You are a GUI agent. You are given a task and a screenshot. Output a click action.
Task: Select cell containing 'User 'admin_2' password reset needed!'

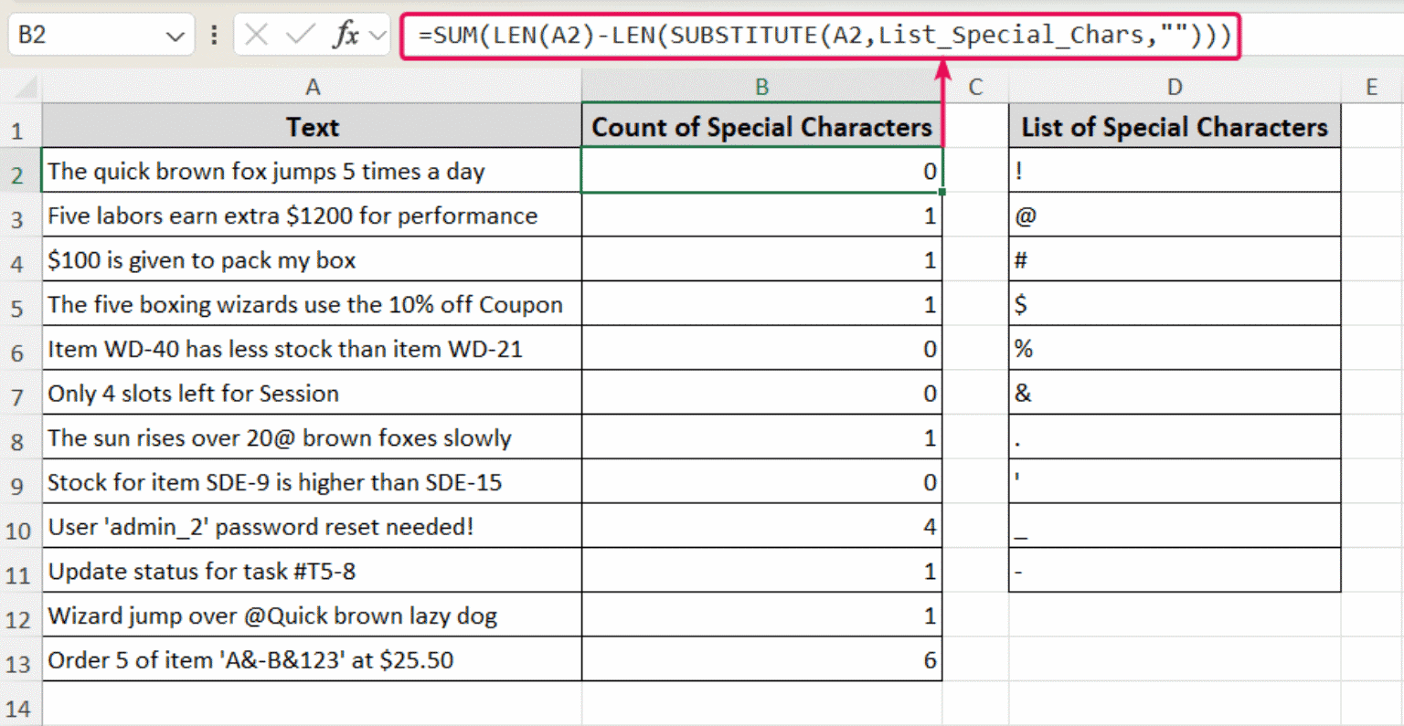coord(313,526)
